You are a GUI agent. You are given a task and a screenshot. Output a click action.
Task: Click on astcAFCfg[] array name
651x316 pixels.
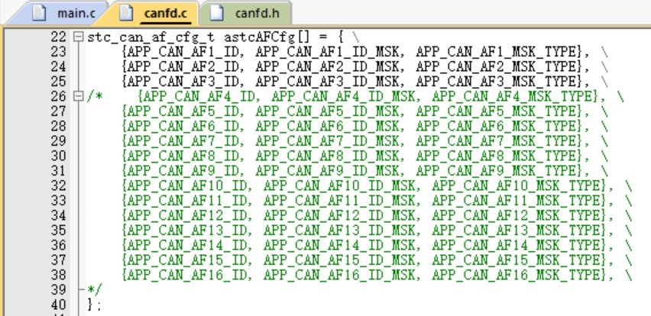[267, 37]
